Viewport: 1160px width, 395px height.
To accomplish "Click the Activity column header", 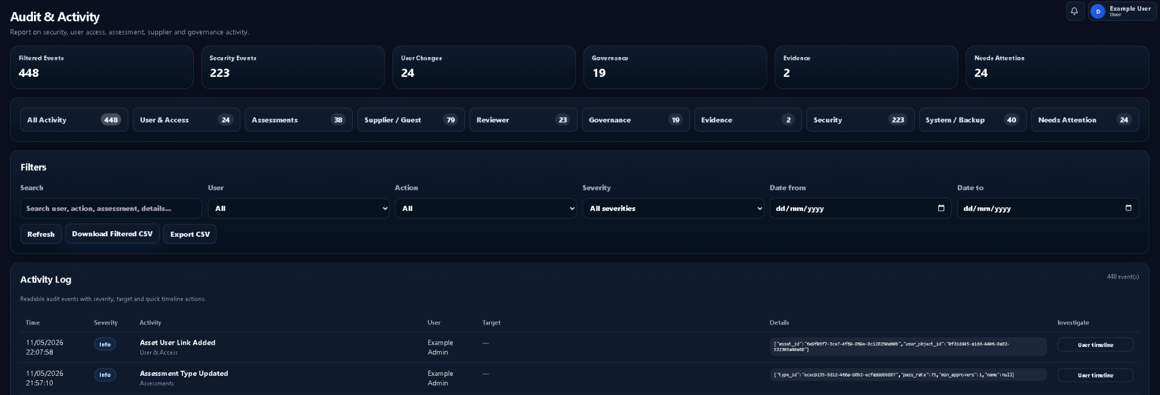I will 151,323.
